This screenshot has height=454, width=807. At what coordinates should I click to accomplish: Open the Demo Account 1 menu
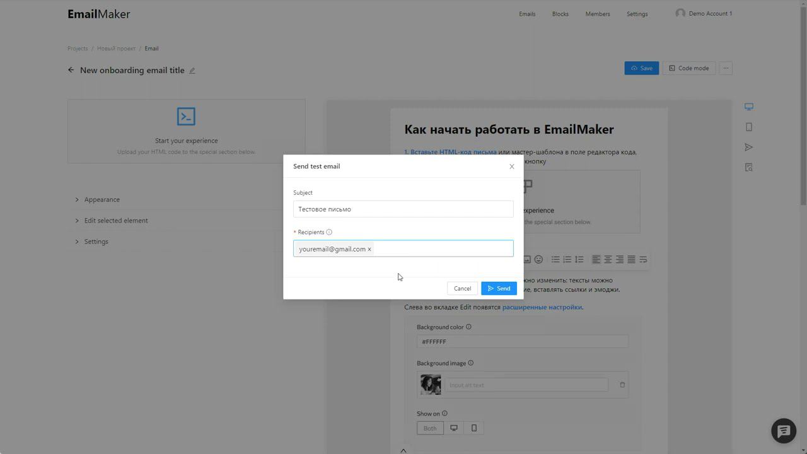[704, 13]
